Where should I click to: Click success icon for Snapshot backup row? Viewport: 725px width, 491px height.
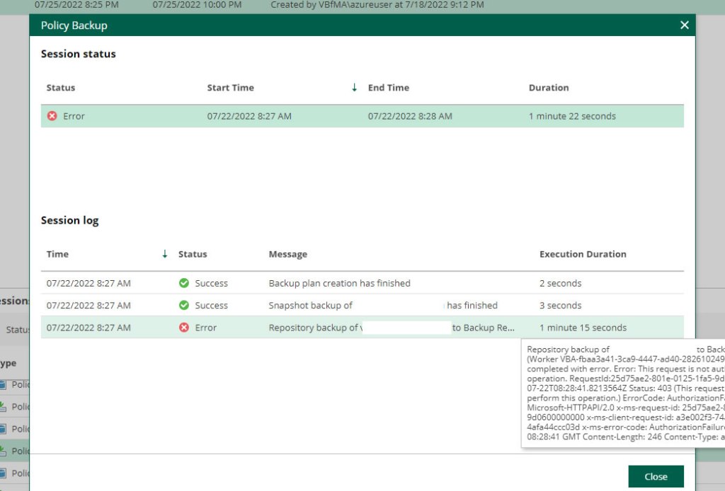(x=184, y=306)
